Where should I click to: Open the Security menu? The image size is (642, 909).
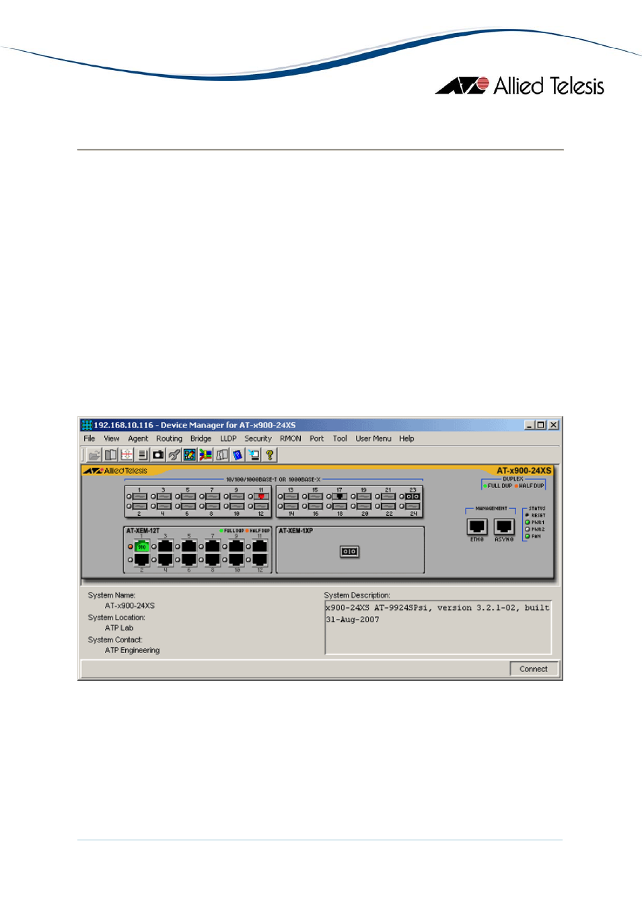[x=258, y=438]
